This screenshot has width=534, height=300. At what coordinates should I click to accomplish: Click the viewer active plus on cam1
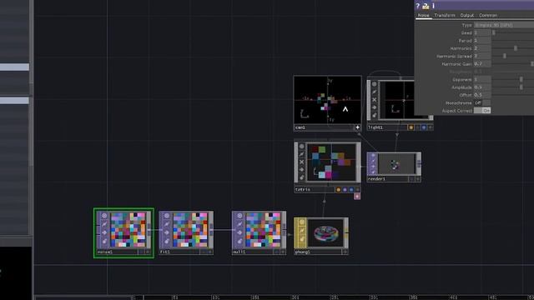coord(357,127)
